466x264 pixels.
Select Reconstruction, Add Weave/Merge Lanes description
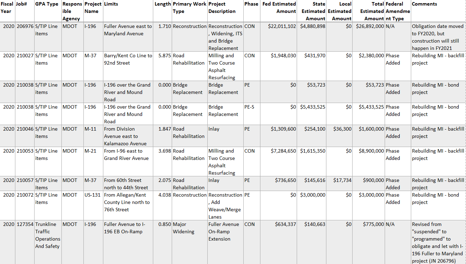pos(225,206)
